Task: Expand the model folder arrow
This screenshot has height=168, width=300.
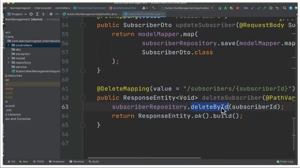Action: click(8, 58)
